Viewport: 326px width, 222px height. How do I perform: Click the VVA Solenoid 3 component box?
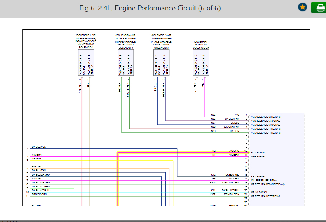point(161,63)
